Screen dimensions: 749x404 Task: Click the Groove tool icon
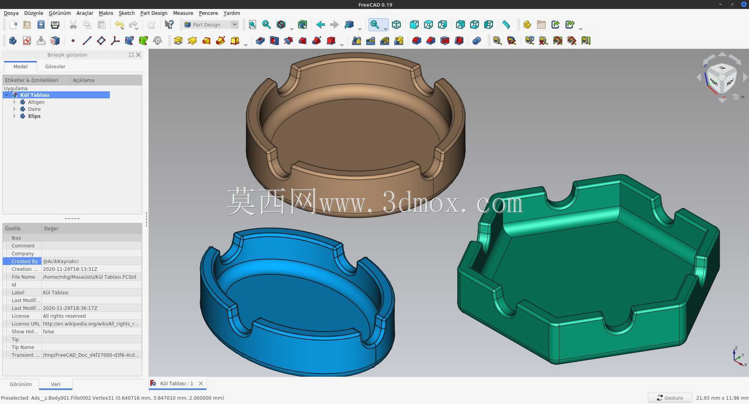click(288, 41)
